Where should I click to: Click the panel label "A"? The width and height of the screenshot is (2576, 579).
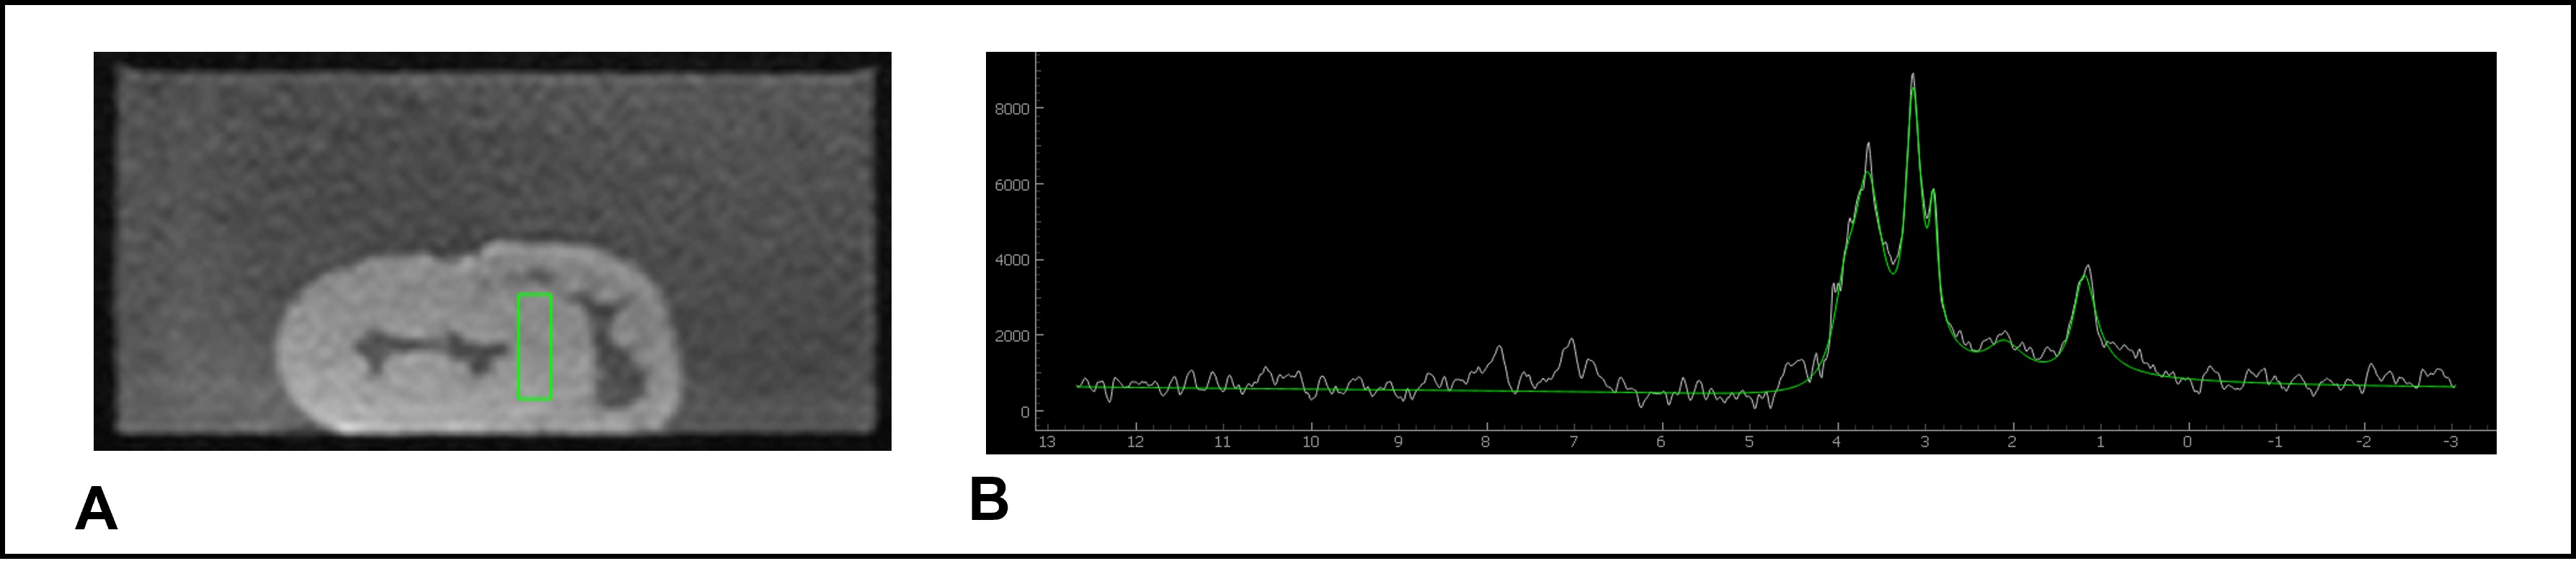97,509
